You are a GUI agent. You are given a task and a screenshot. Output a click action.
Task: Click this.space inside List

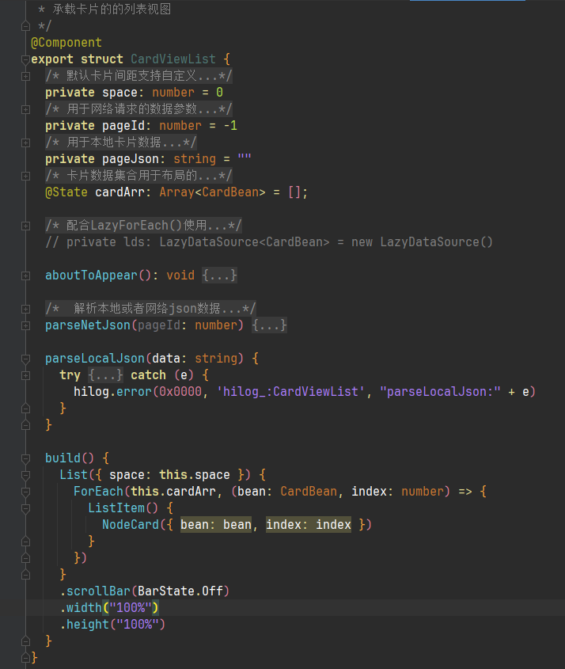[195, 475]
